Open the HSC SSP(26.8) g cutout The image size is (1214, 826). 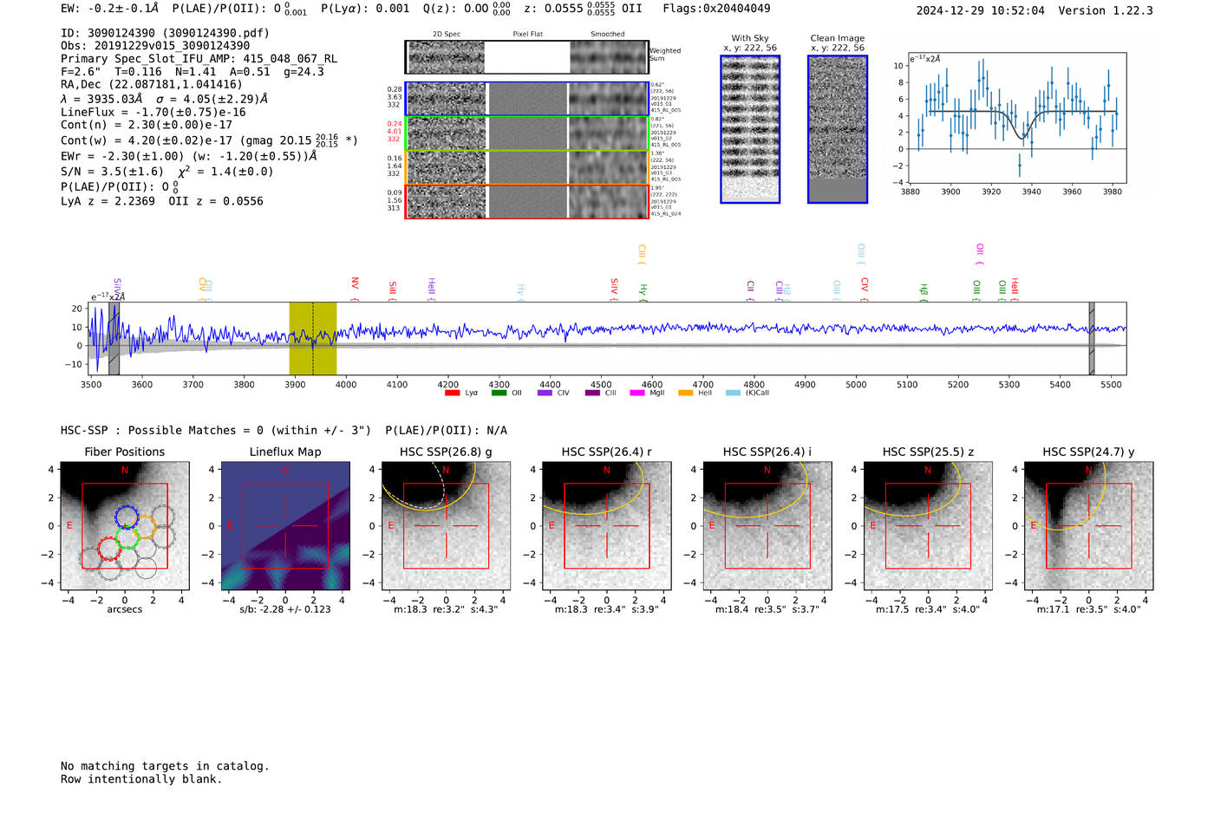point(446,526)
